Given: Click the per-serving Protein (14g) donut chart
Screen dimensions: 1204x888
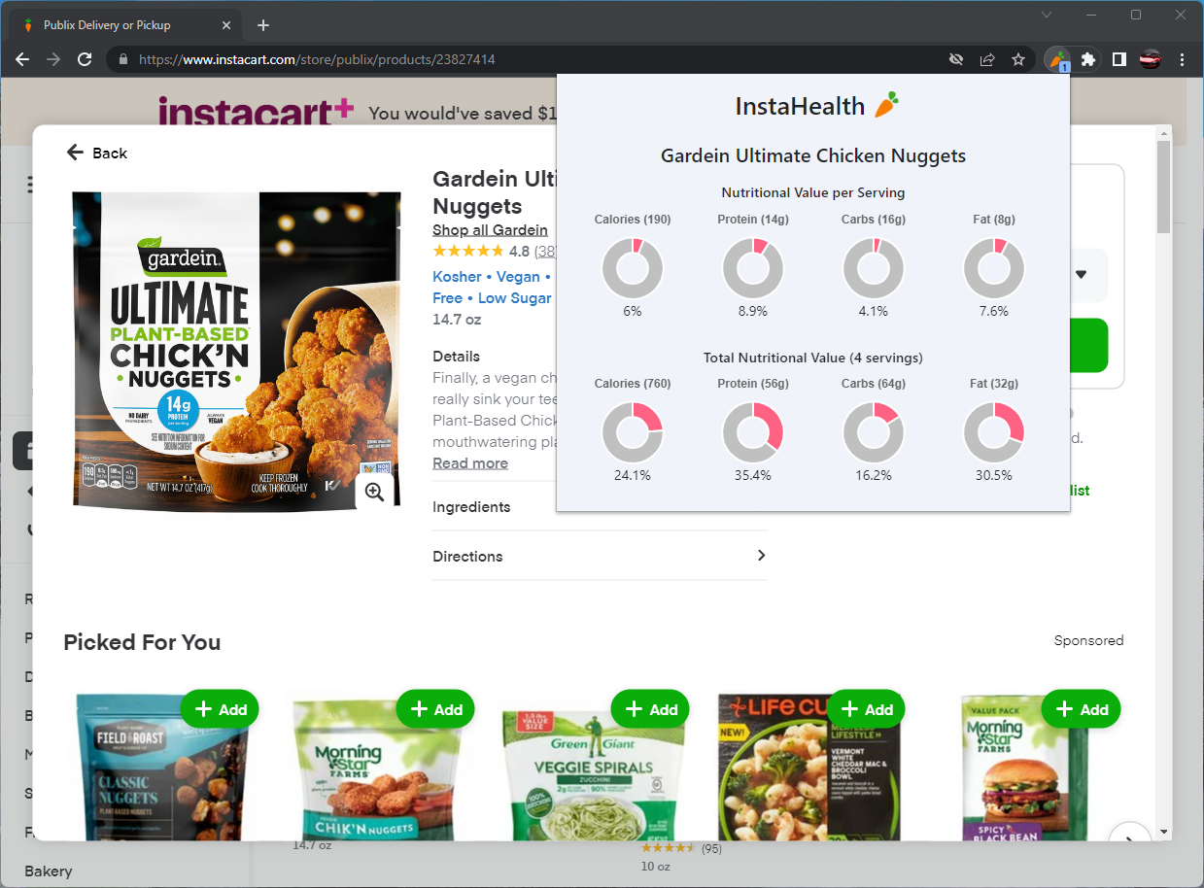Looking at the screenshot, I should [x=753, y=268].
